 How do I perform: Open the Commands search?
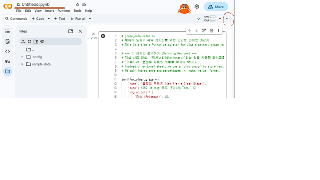[16, 19]
